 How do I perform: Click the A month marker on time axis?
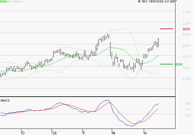(x=145, y=133)
